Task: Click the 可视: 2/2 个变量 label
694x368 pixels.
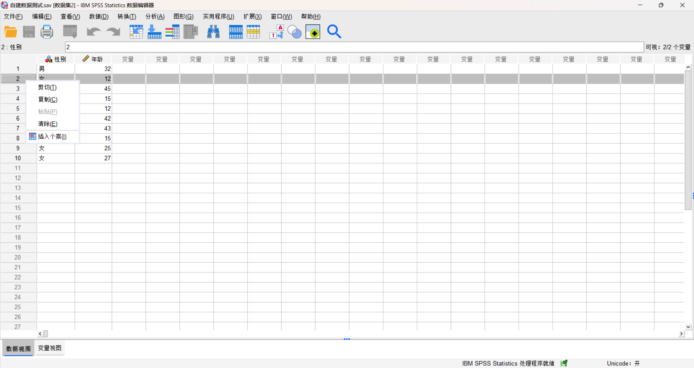Action: (x=668, y=47)
